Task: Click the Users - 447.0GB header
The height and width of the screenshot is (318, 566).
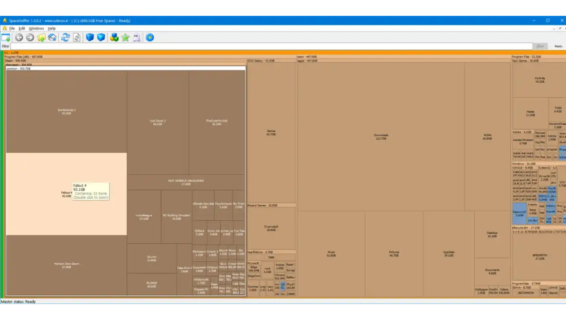Action: click(x=404, y=57)
